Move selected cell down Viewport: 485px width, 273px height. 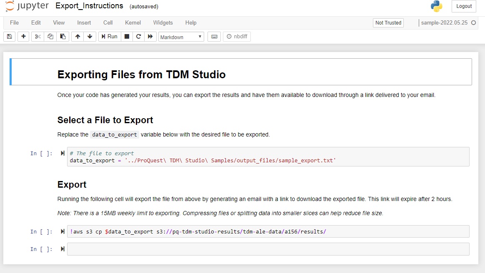(x=90, y=37)
